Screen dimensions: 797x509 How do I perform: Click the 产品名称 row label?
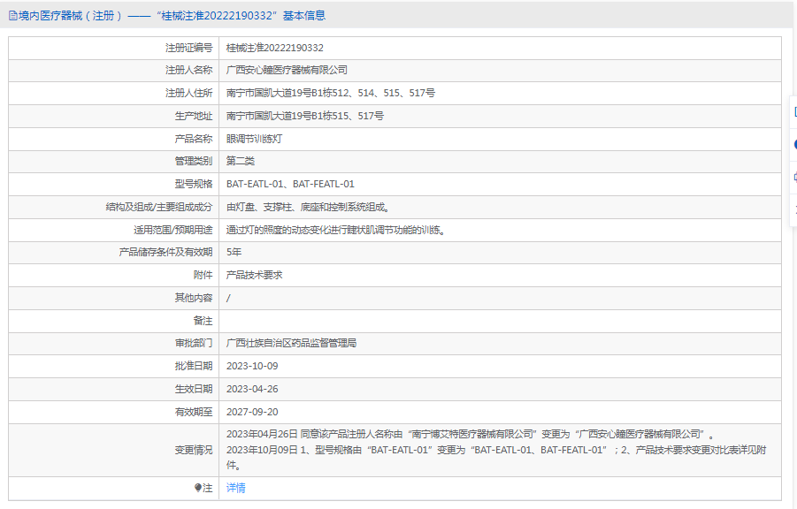193,139
